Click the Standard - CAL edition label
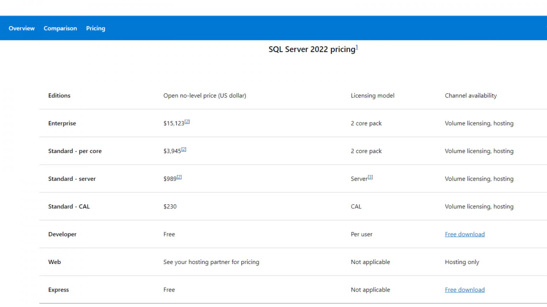Viewport: 547px width, 307px height. 69,206
